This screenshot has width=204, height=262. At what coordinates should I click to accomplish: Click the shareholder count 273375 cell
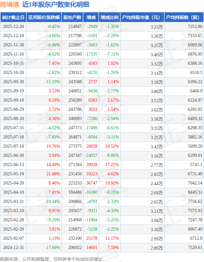75,146
